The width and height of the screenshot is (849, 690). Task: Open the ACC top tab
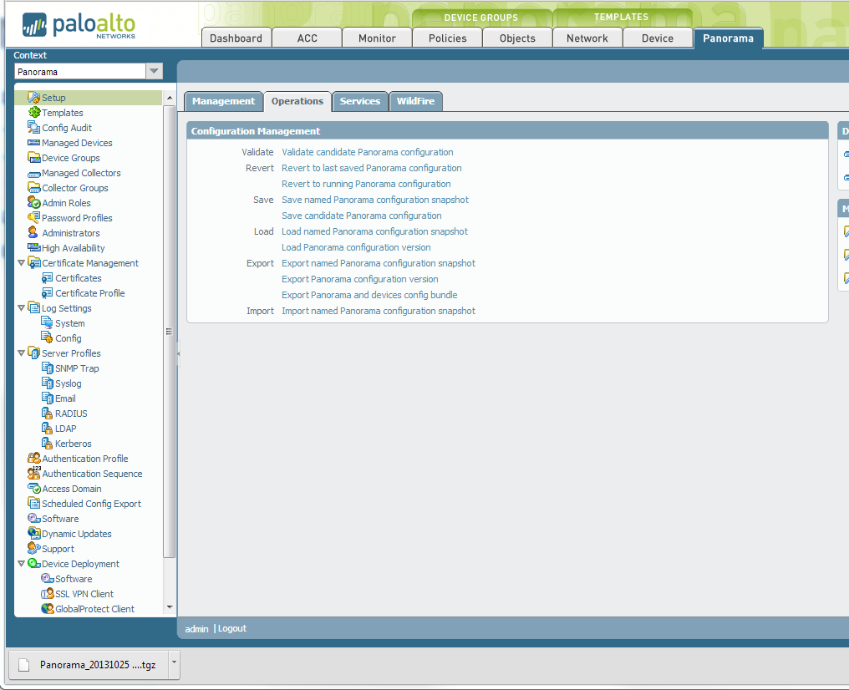307,38
